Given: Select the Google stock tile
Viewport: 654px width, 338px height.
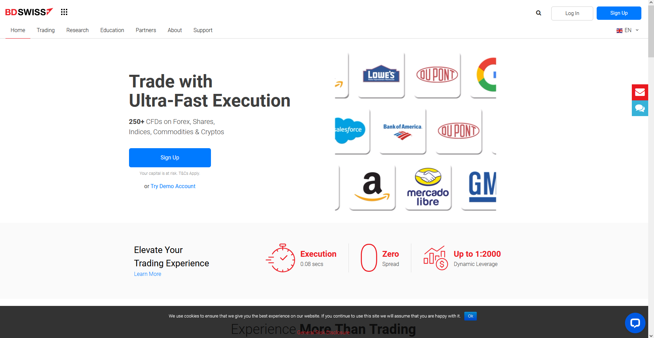Looking at the screenshot, I should (483, 75).
